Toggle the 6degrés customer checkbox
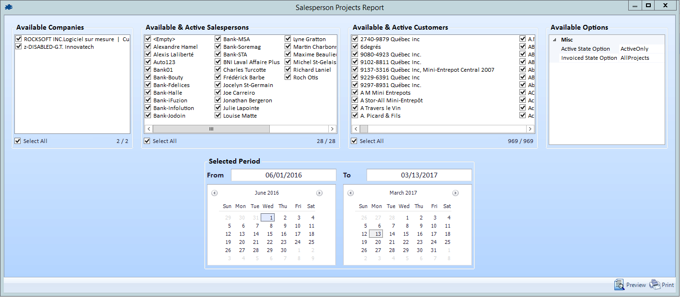This screenshot has height=297, width=680. point(355,47)
